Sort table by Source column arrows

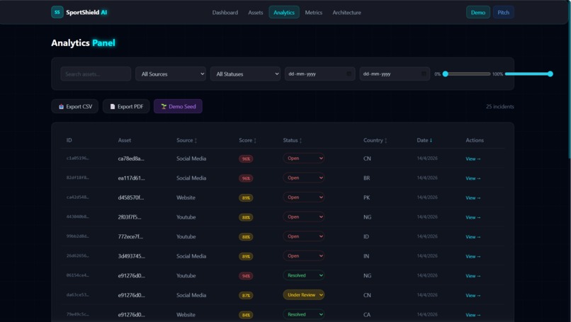[x=196, y=140]
